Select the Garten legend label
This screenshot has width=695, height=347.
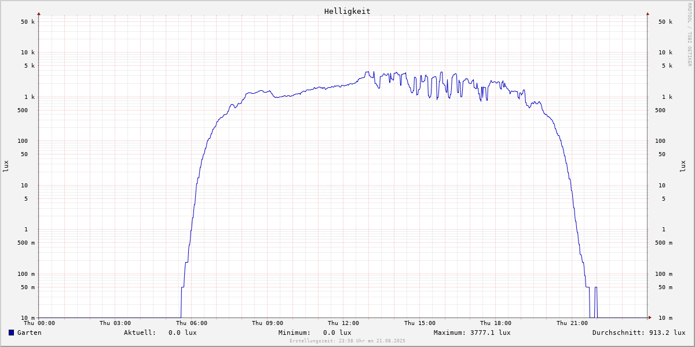pos(30,333)
